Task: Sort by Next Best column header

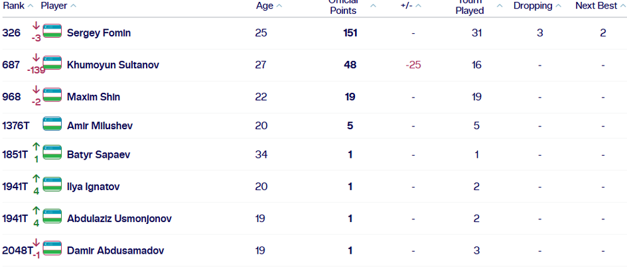Action: tap(600, 5)
